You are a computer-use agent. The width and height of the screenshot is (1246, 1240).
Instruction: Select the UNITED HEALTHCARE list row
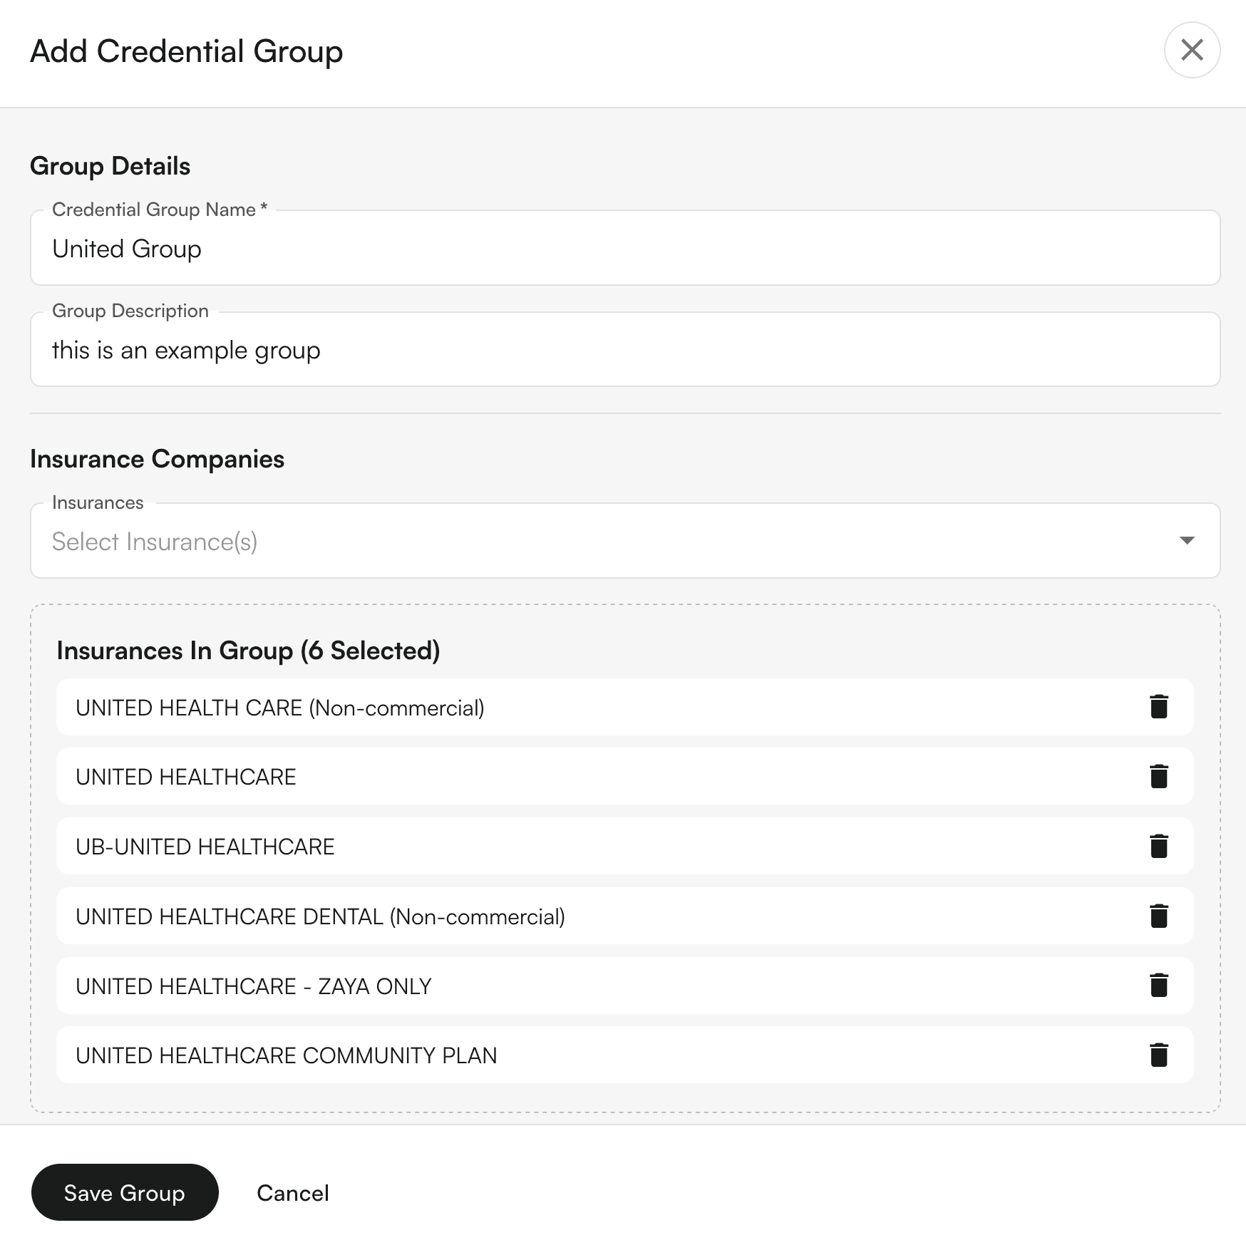[x=624, y=776]
